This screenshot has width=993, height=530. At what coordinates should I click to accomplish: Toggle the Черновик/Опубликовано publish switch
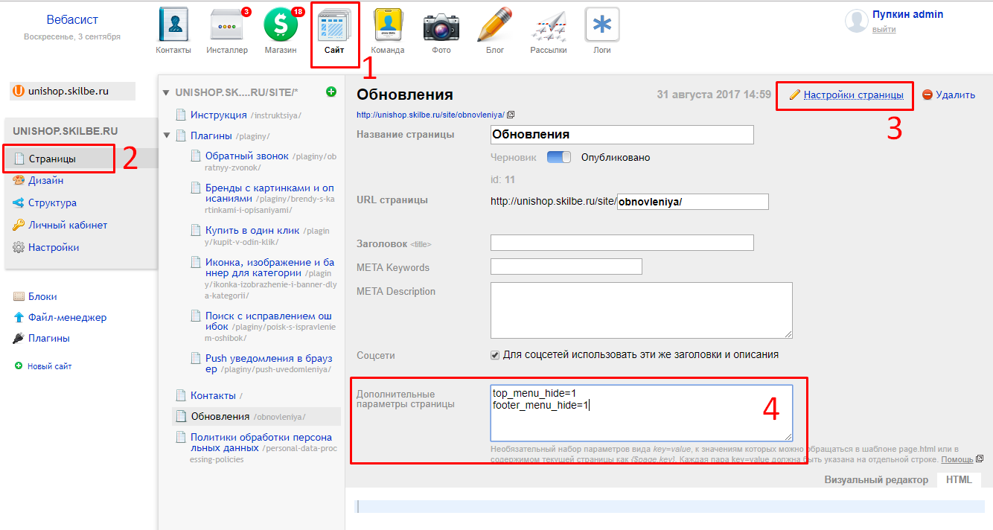tap(558, 158)
